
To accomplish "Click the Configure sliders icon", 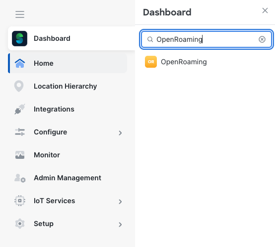I will pyautogui.click(x=20, y=132).
